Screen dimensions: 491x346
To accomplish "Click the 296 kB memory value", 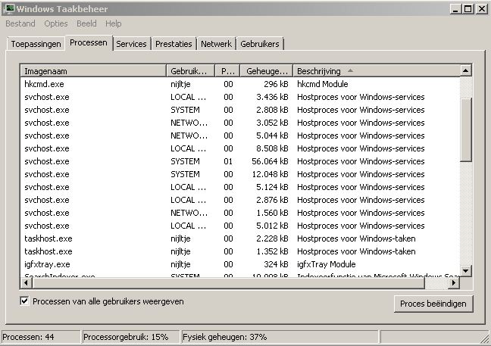I will pos(276,84).
